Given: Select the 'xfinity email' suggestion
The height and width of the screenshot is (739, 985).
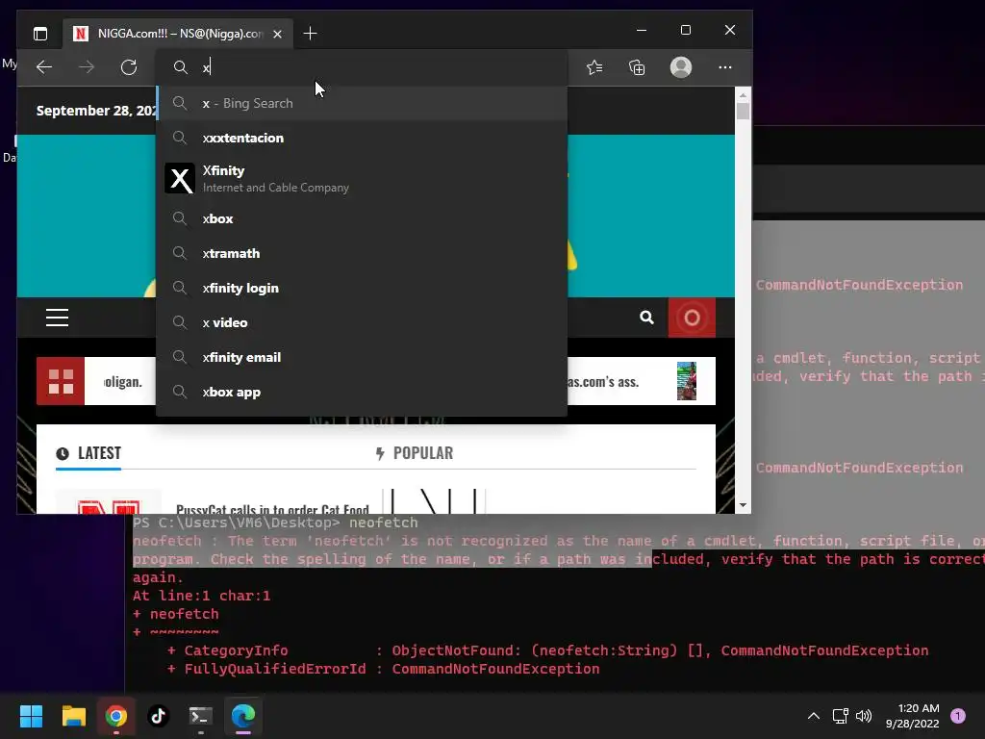Looking at the screenshot, I should 362,357.
